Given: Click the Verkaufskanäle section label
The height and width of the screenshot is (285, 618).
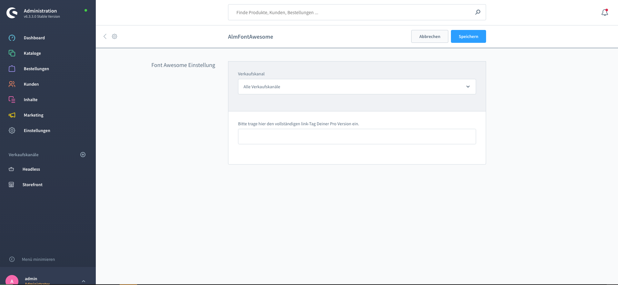Looking at the screenshot, I should click(24, 155).
